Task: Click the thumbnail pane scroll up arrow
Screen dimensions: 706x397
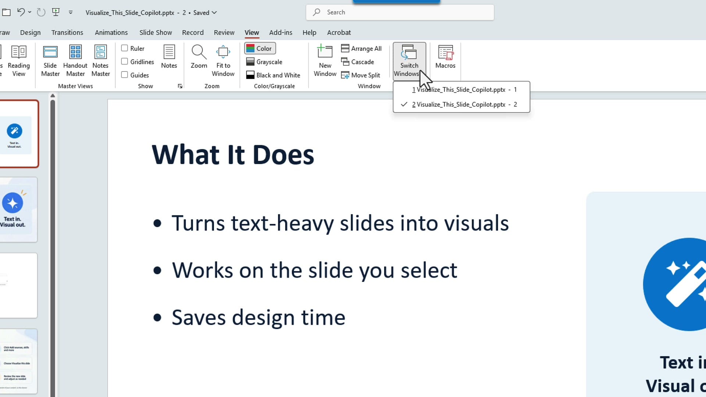Action: pos(53,96)
